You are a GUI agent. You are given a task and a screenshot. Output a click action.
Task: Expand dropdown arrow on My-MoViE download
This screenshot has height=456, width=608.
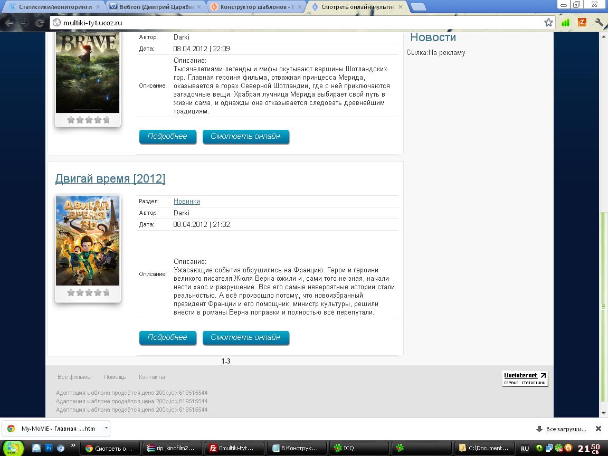pyautogui.click(x=106, y=428)
